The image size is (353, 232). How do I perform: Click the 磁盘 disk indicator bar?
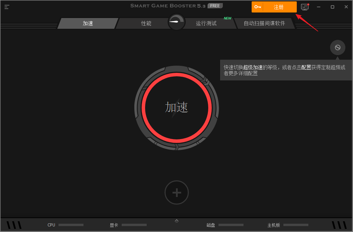click(231, 225)
